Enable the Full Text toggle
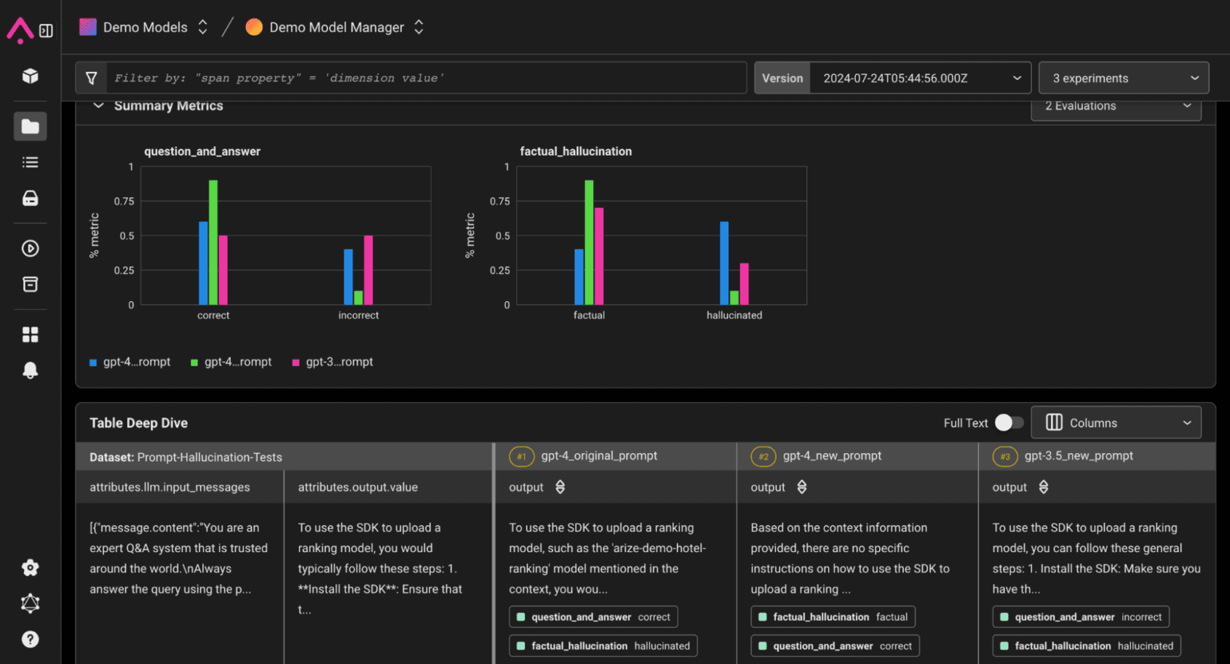Viewport: 1230px width, 664px height. 1009,423
